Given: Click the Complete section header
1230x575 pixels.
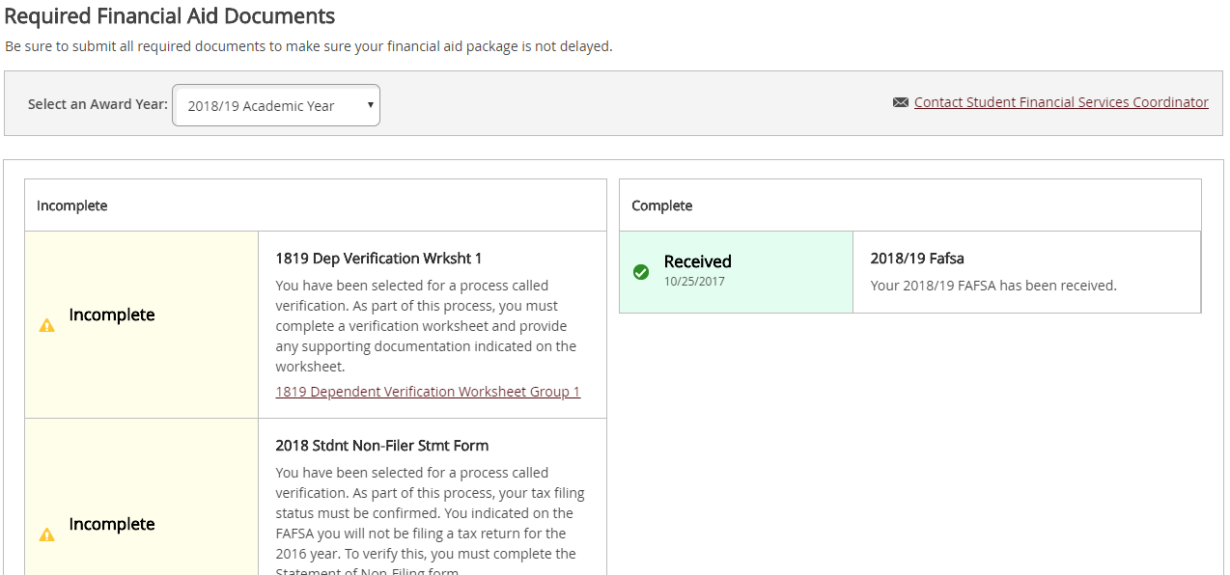Looking at the screenshot, I should [661, 205].
